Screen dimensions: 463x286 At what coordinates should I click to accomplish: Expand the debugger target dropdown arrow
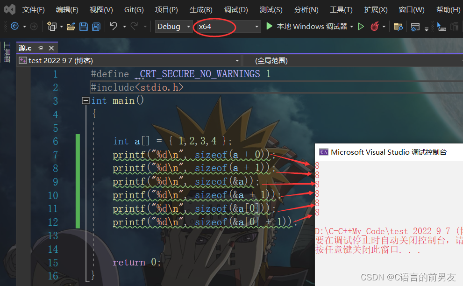tap(352, 27)
